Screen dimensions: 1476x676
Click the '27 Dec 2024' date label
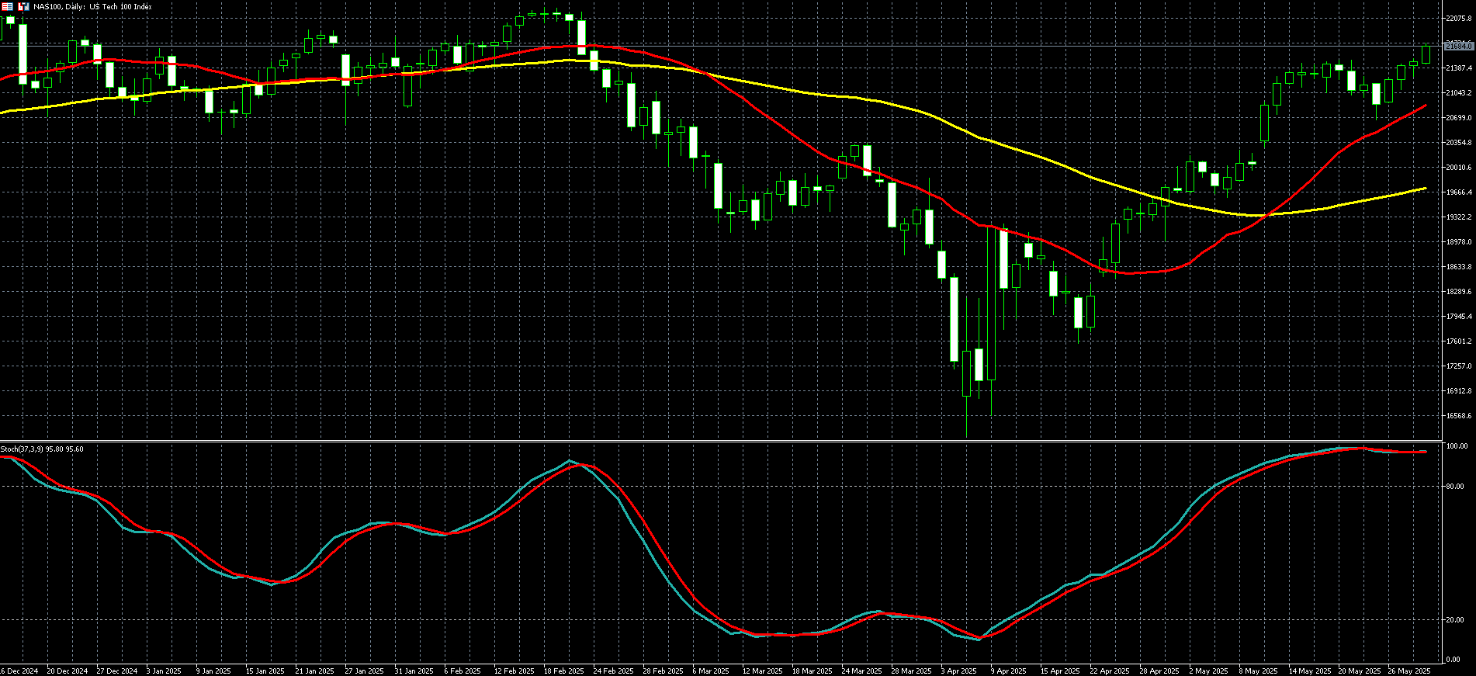[117, 671]
